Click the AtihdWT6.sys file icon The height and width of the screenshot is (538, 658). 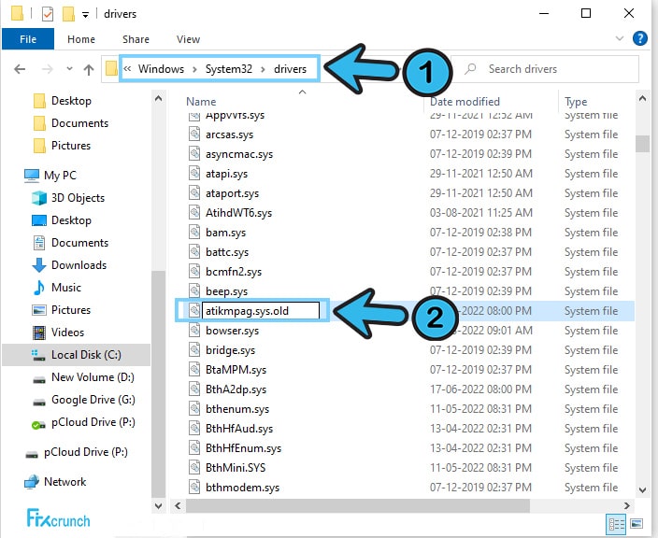click(193, 213)
